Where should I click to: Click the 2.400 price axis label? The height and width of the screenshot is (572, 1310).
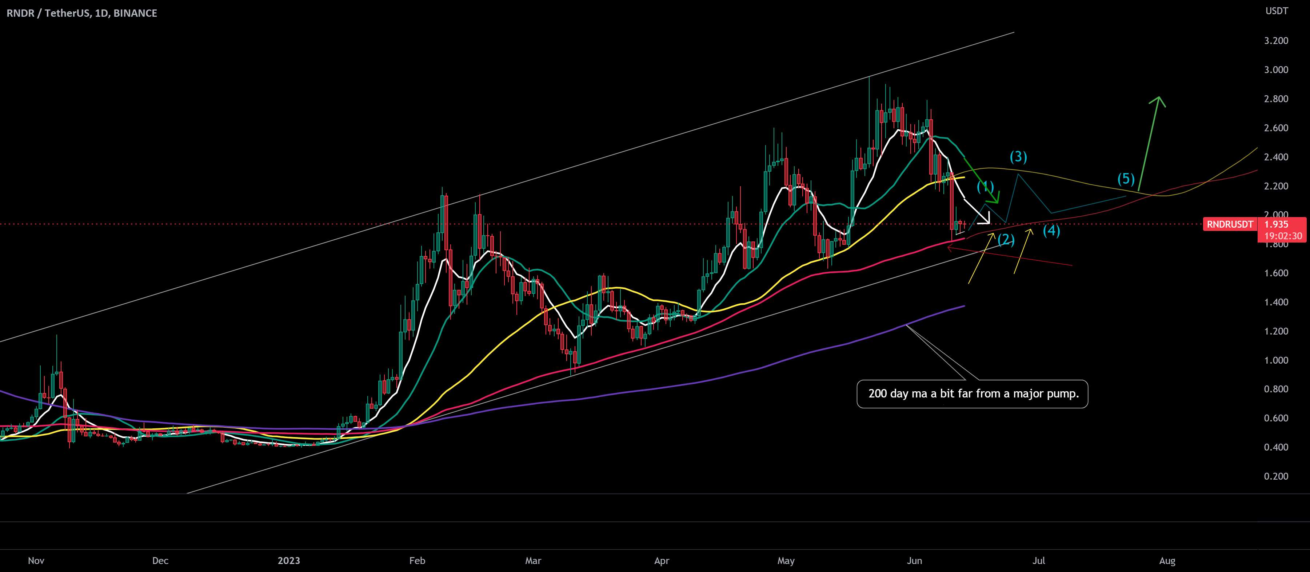[1277, 157]
